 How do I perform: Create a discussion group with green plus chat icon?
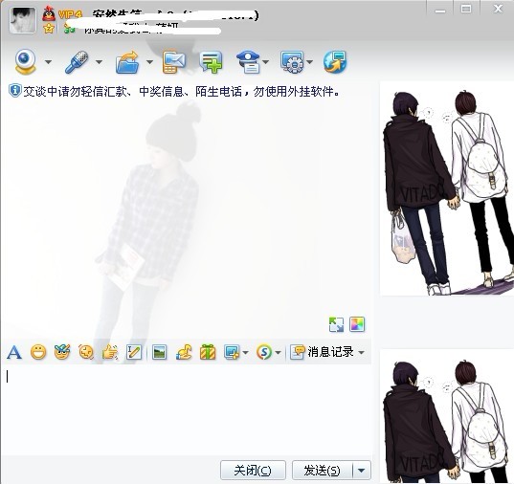(211, 62)
